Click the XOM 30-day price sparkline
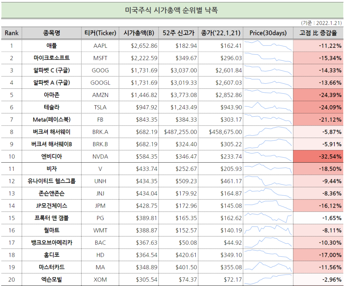 [x=268, y=279]
